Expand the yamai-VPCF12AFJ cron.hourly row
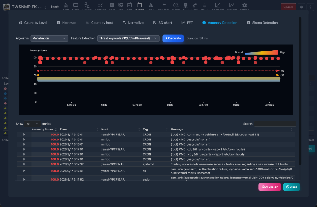Screen dimensions: 317x207 [24, 149]
